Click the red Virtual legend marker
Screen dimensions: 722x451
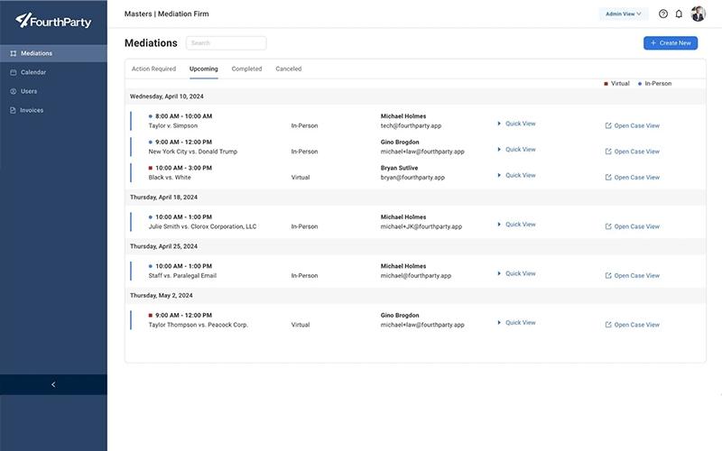(x=606, y=84)
